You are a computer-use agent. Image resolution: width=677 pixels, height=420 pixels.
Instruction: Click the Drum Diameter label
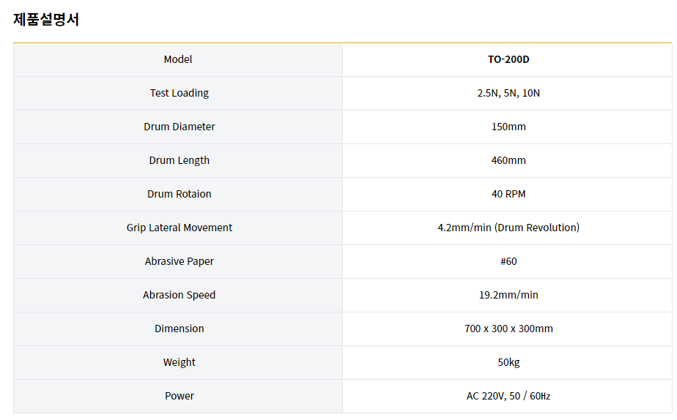point(179,127)
